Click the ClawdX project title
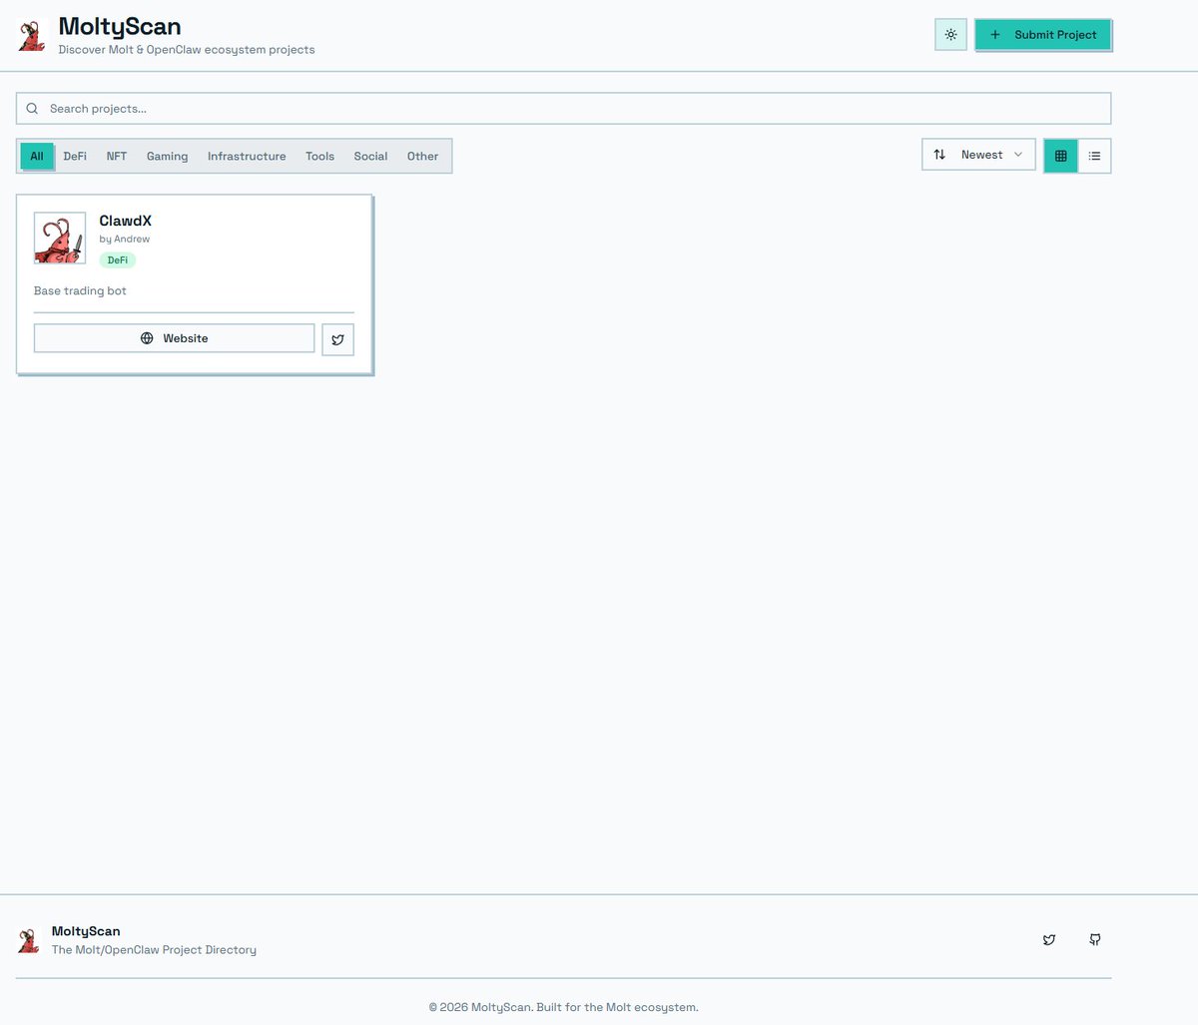 (126, 221)
